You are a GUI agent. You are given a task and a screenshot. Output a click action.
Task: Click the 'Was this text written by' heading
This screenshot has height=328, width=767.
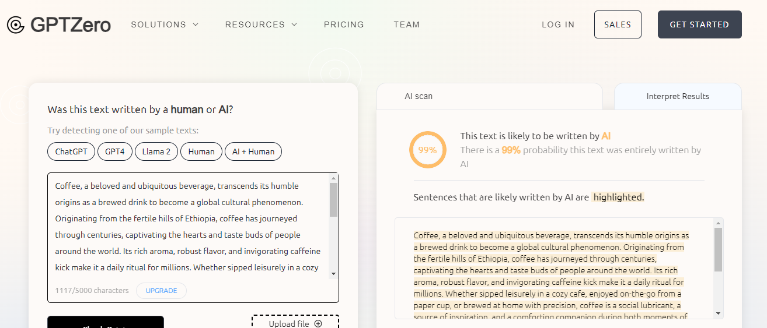140,110
